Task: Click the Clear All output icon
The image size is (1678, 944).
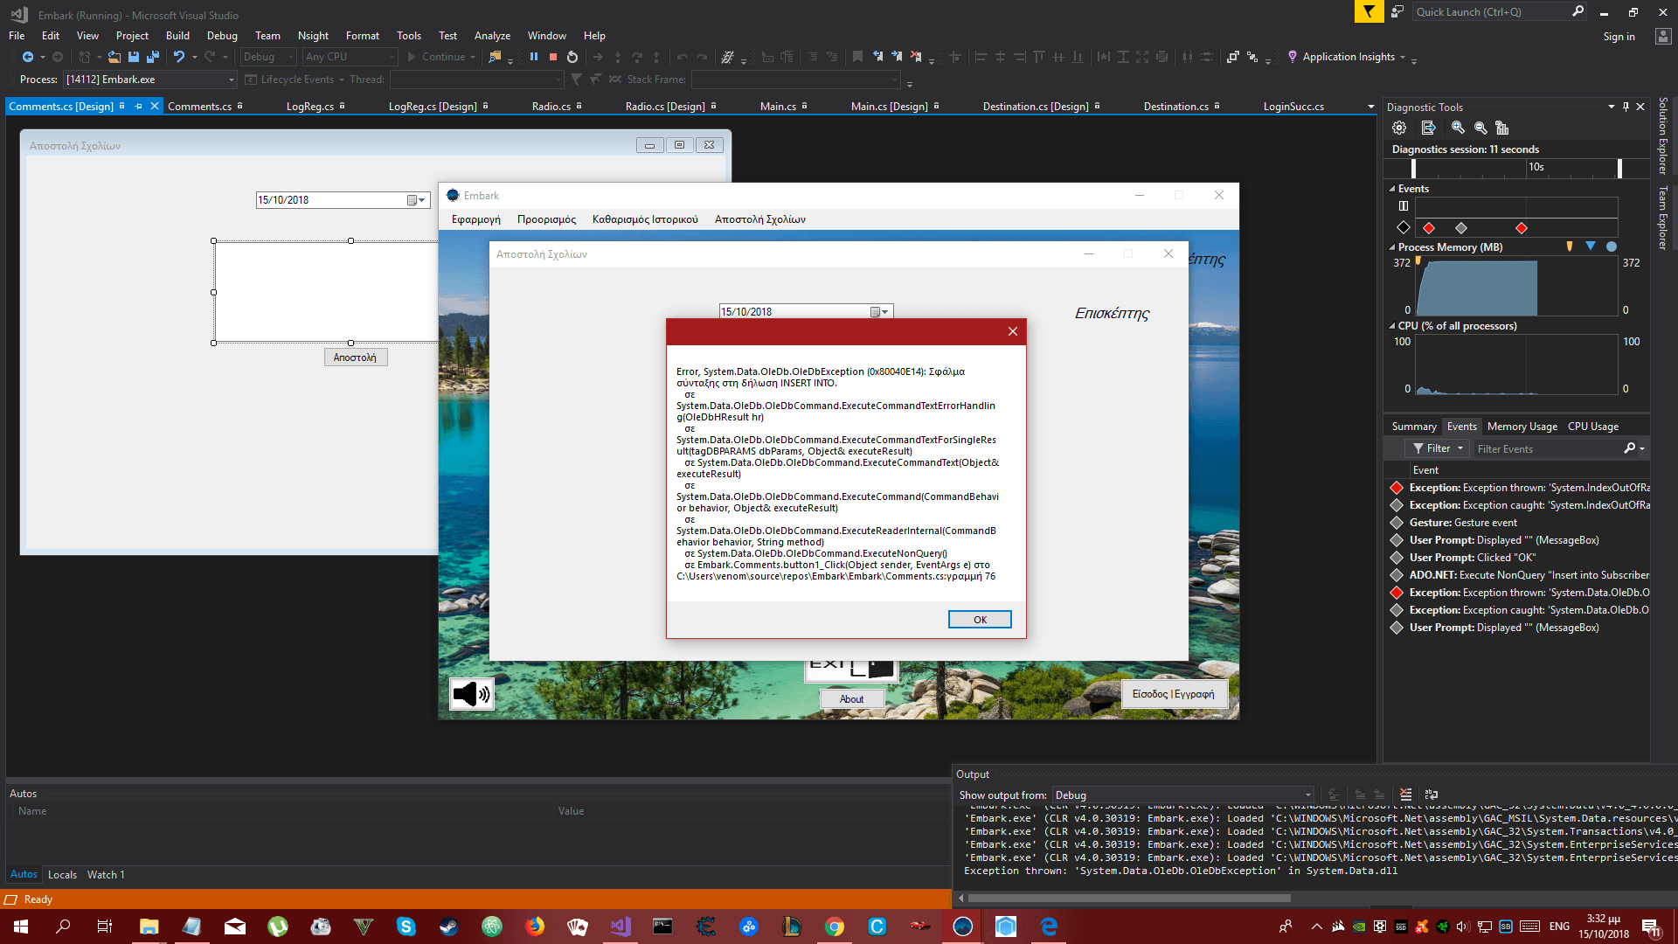Action: coord(1405,795)
